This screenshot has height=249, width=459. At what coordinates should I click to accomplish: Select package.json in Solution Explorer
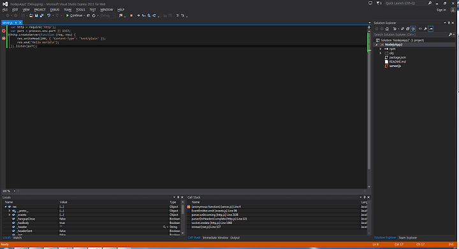point(398,57)
